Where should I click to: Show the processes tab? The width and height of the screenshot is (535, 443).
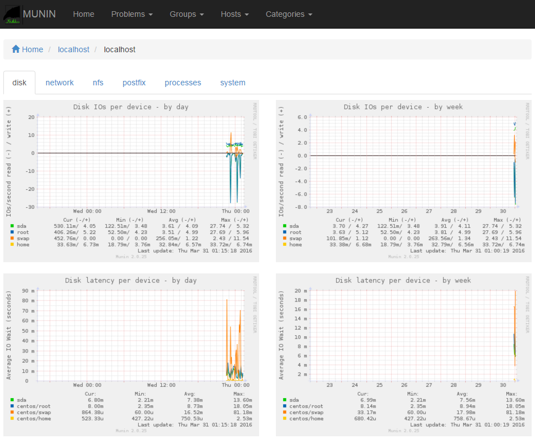click(183, 83)
